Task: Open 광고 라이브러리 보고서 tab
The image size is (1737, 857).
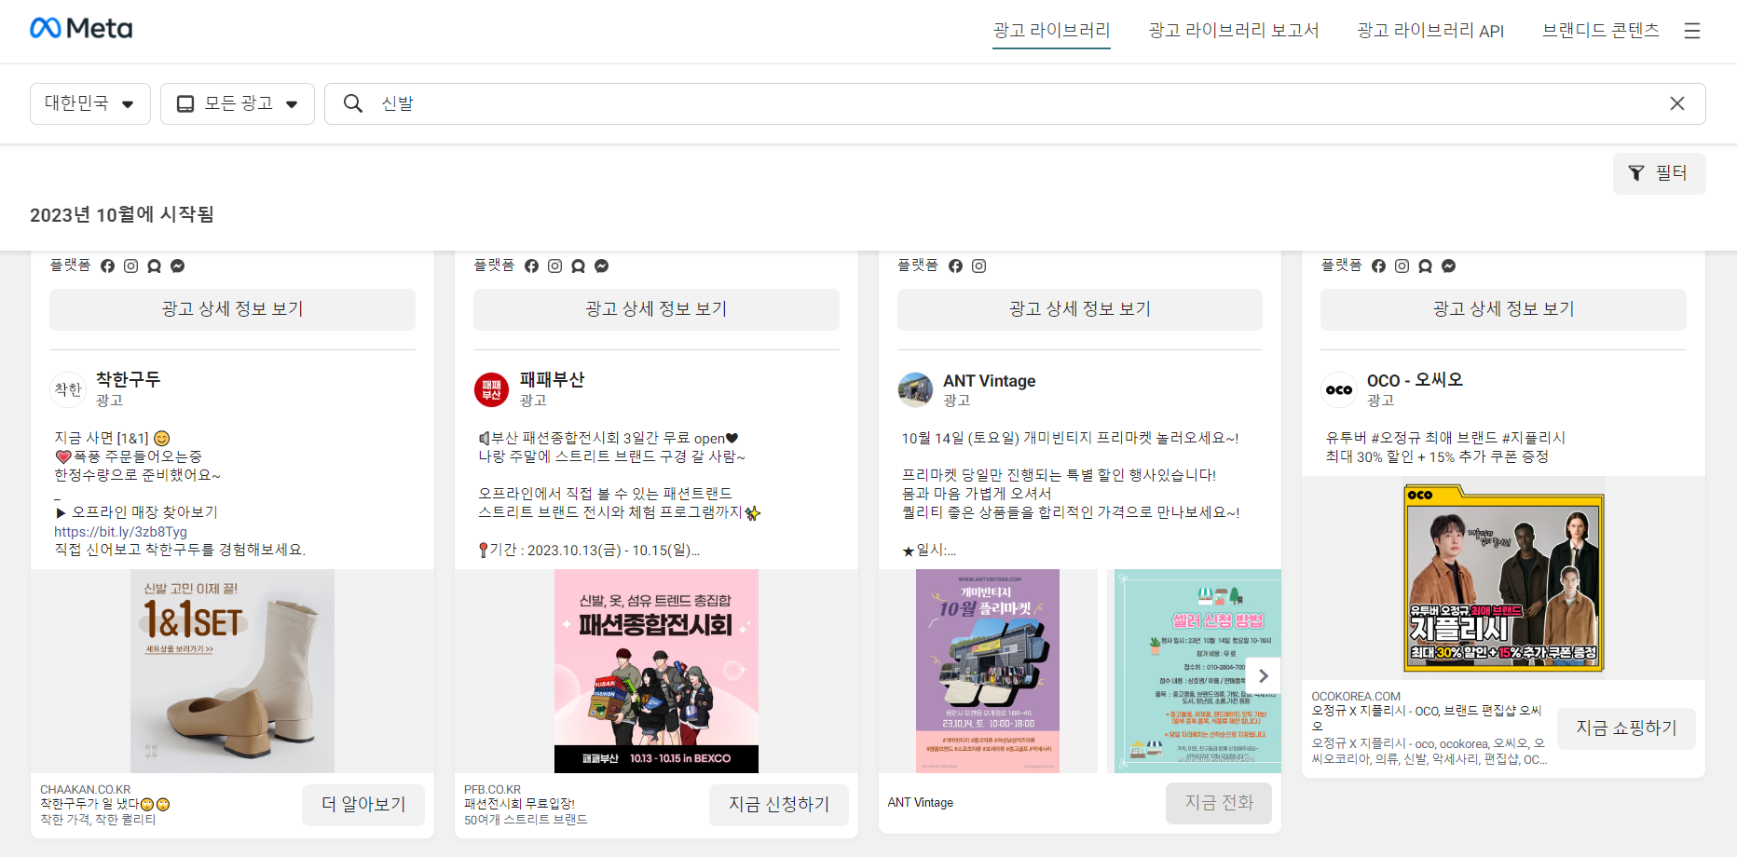Action: 1234,30
